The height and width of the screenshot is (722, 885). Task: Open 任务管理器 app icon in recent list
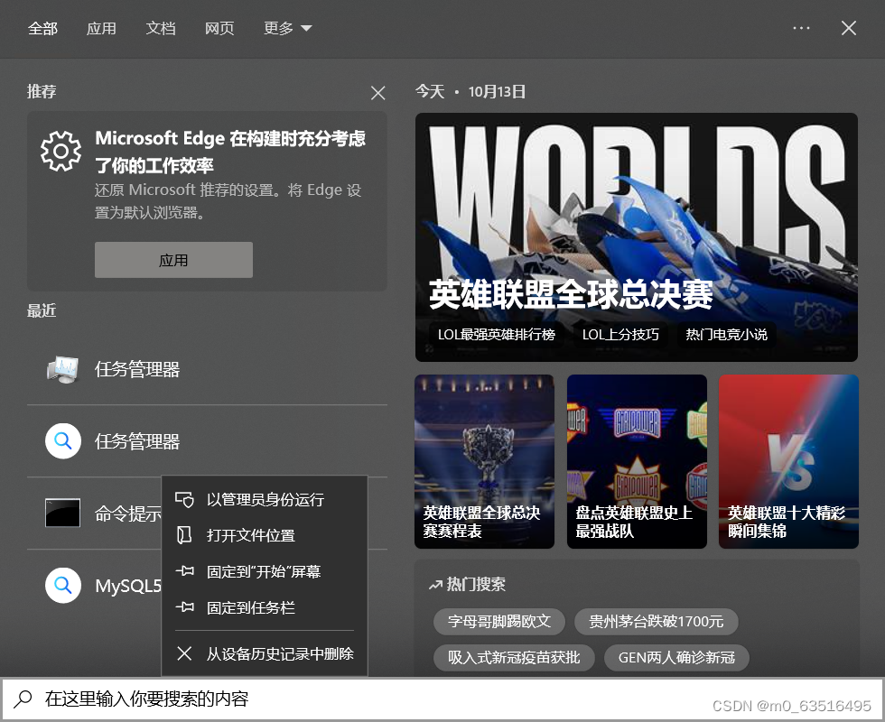tap(62, 369)
